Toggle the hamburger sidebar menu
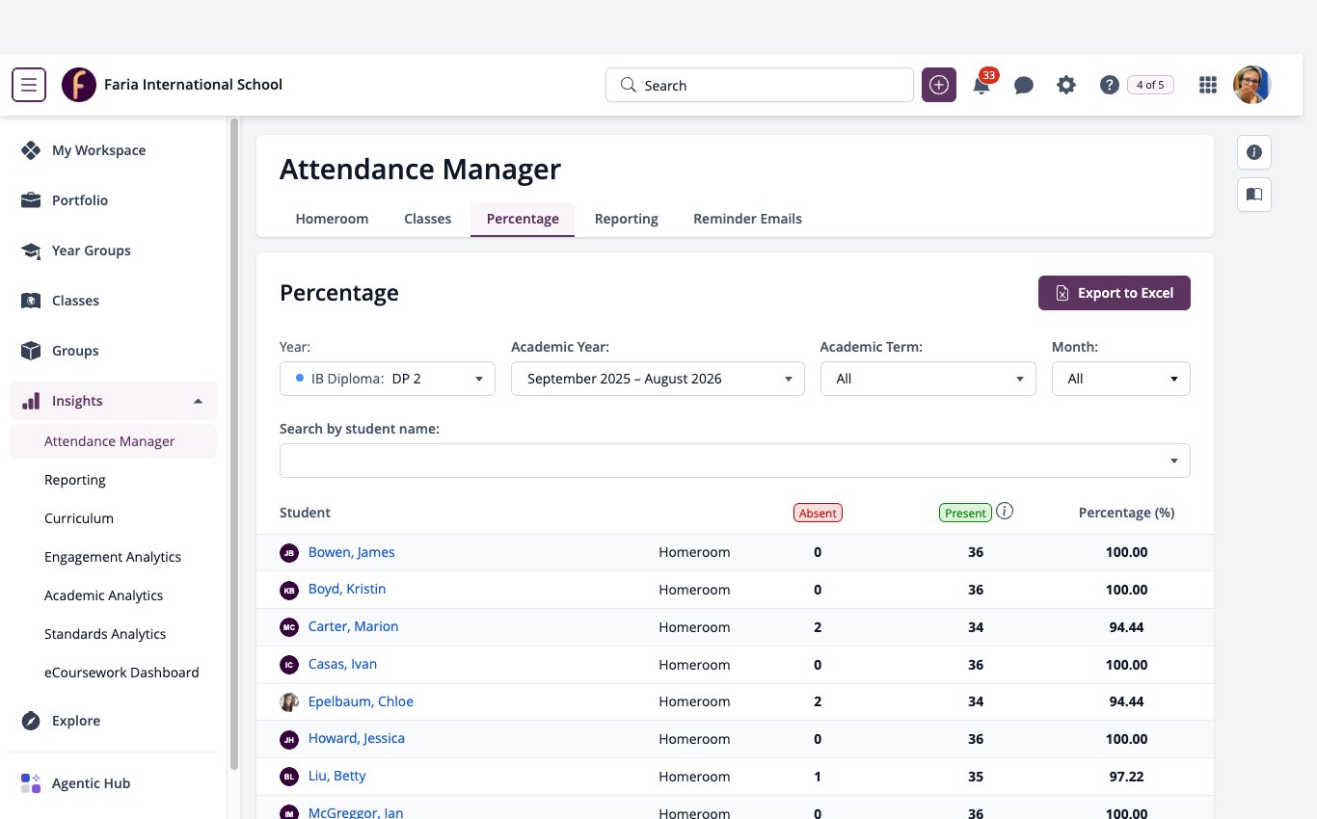 tap(29, 85)
